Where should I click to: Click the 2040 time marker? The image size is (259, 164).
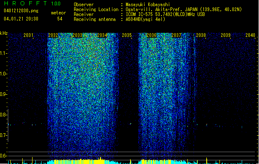250,35
